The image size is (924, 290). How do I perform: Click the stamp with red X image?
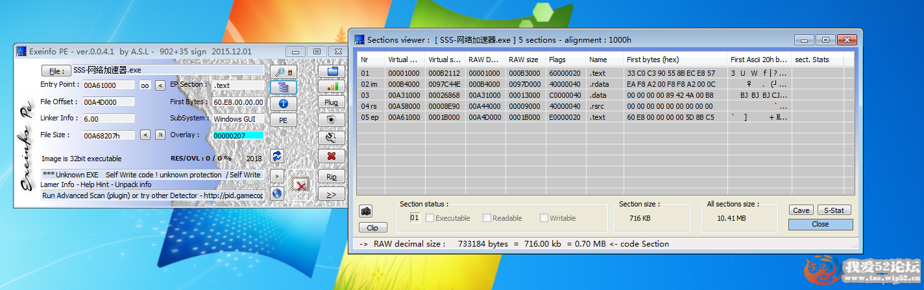[300, 184]
